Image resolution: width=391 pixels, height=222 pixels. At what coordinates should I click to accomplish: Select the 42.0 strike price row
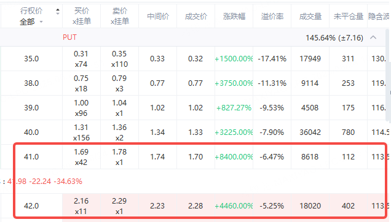[x=193, y=206]
